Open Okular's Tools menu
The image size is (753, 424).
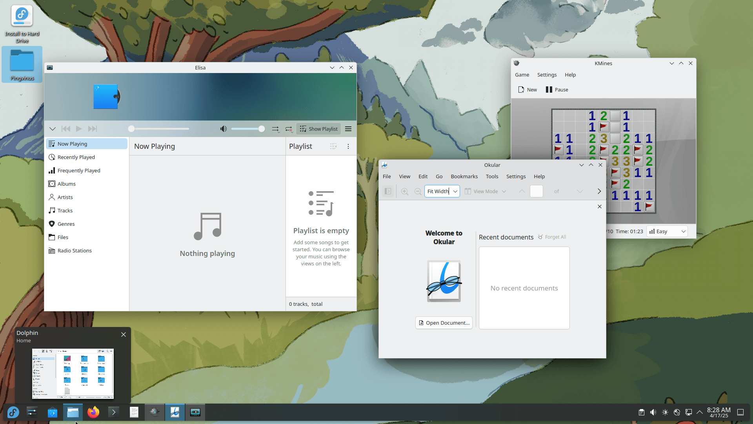click(492, 176)
